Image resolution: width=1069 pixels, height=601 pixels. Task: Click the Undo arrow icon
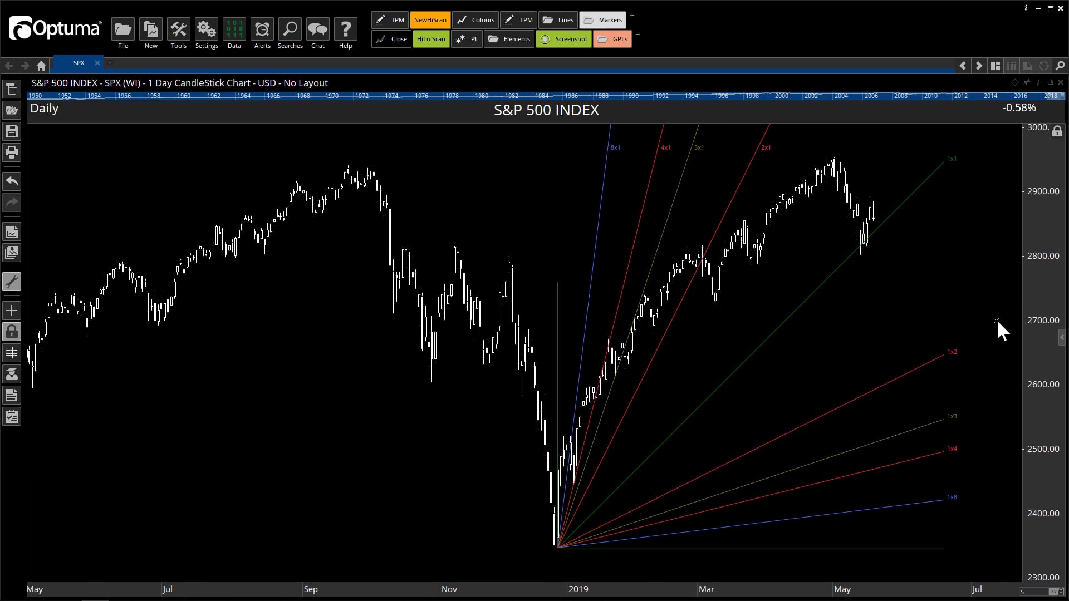click(12, 181)
